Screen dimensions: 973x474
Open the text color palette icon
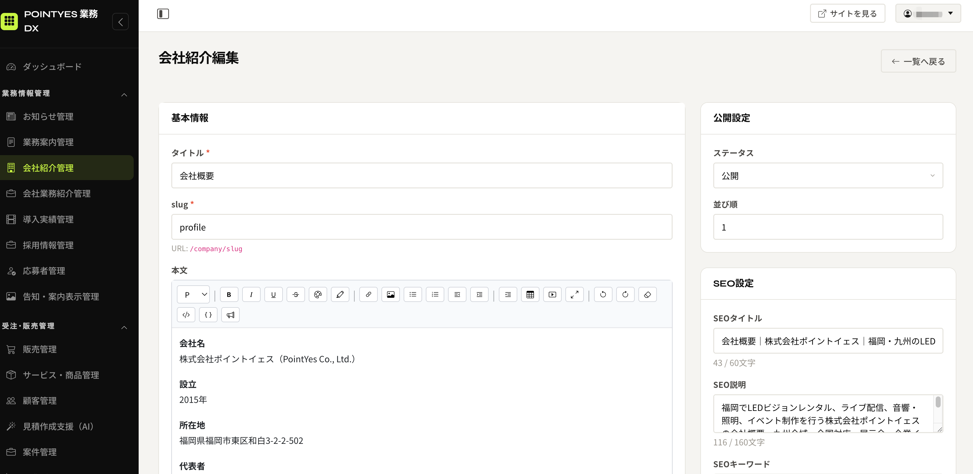pyautogui.click(x=318, y=295)
